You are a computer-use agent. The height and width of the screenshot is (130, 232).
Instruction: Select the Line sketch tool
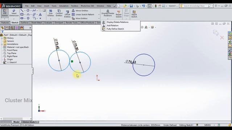coord(22,10)
